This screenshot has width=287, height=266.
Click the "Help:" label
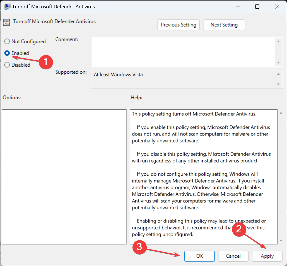pos(136,98)
